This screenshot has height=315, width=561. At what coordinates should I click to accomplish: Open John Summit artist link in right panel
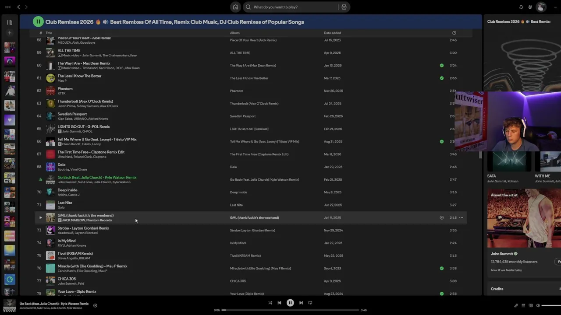[x=502, y=254]
